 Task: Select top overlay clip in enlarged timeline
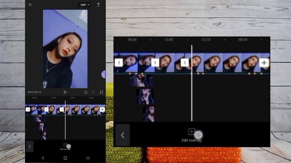[141, 81]
